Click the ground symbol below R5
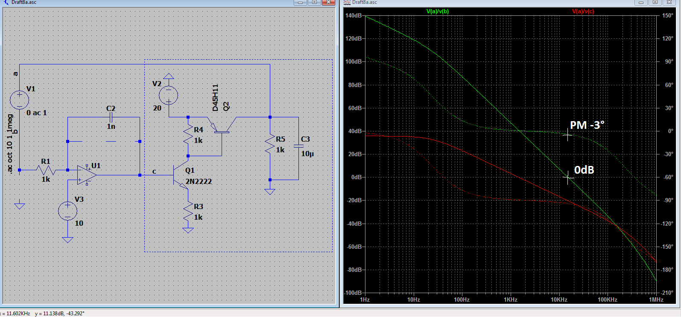Screen dimensions: 681x317 [270, 192]
